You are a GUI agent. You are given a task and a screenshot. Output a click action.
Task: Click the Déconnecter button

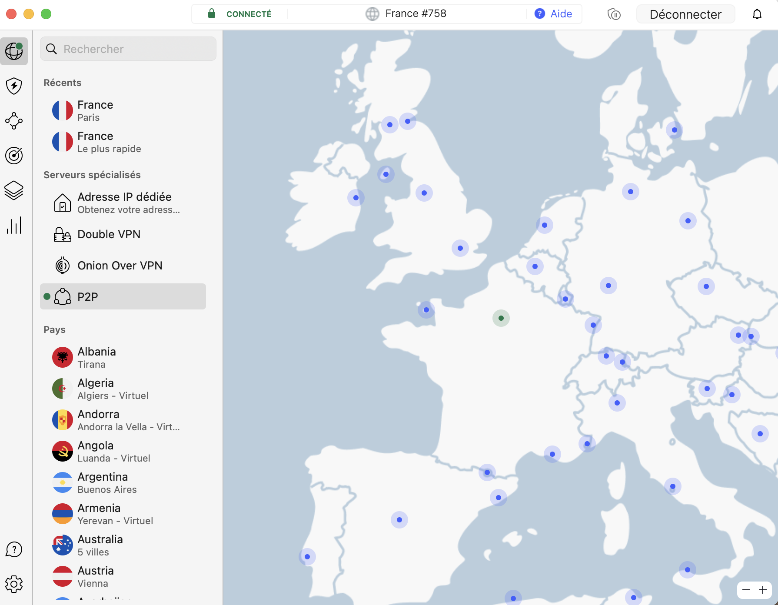click(x=685, y=14)
